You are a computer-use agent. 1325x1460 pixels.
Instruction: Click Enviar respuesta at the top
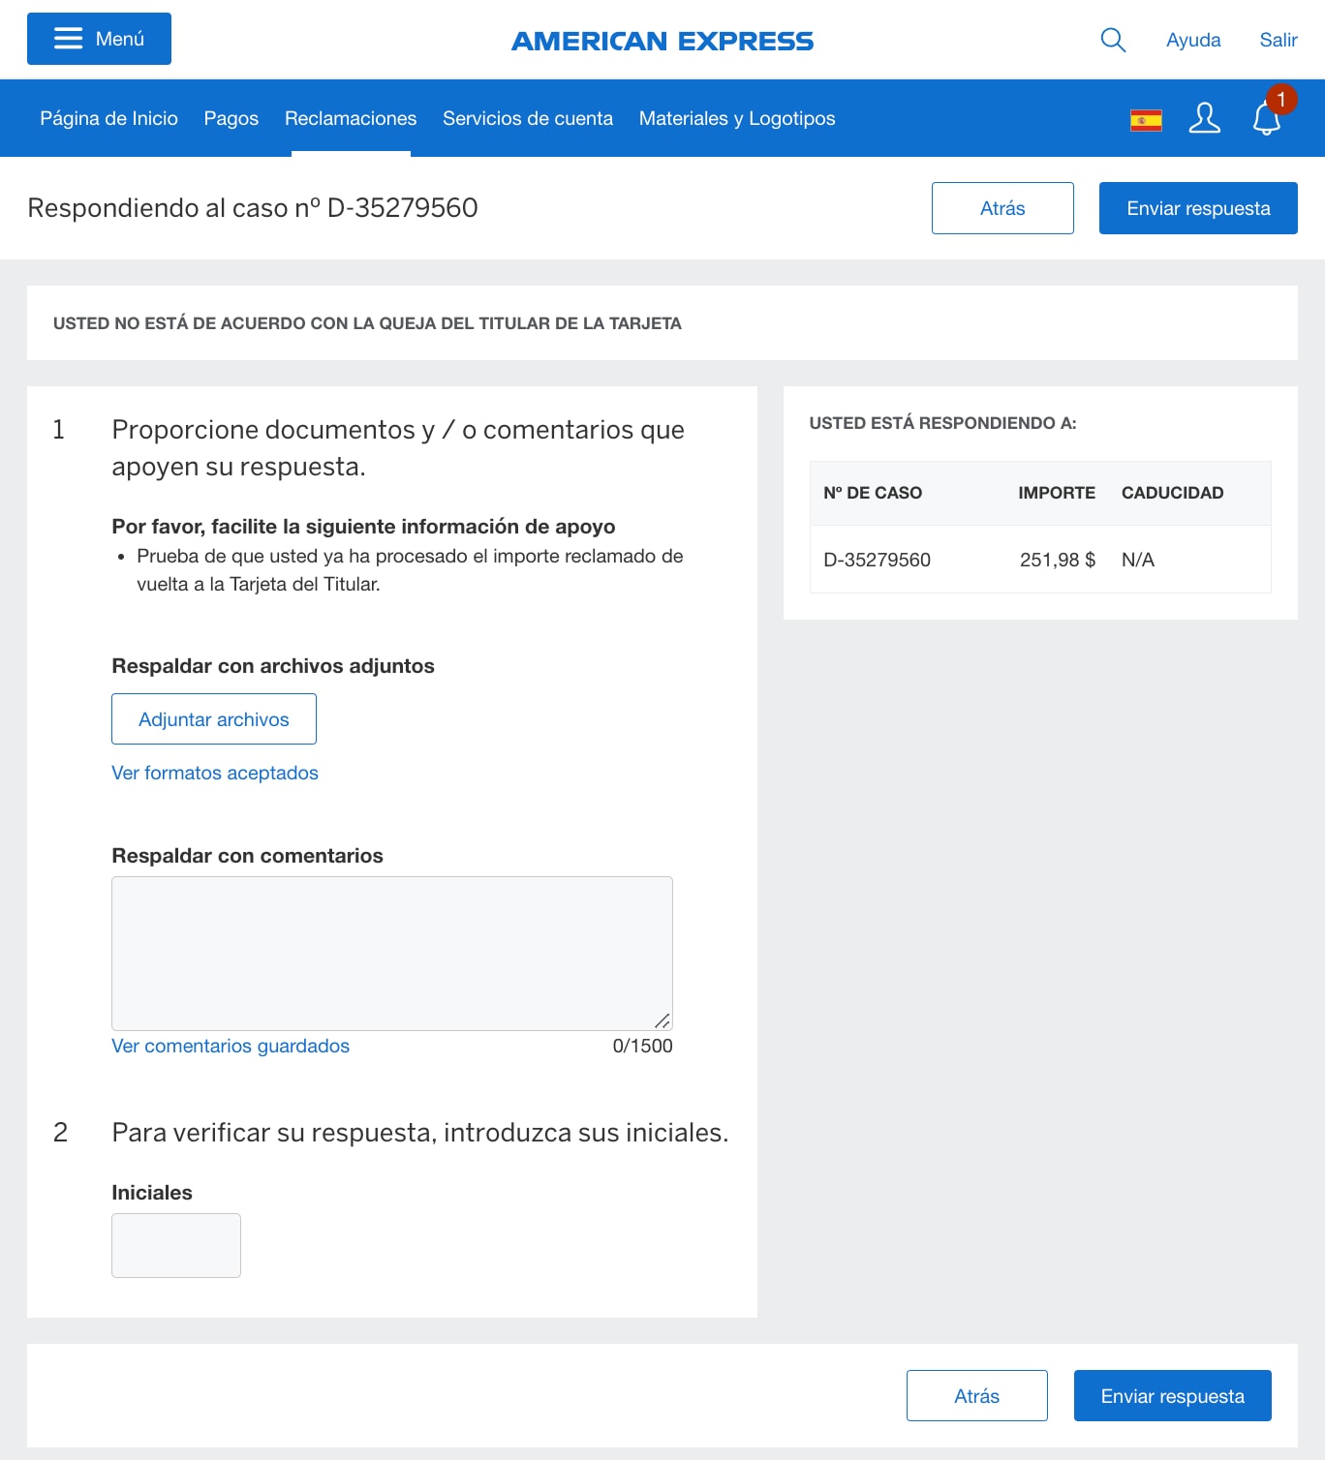(1198, 207)
